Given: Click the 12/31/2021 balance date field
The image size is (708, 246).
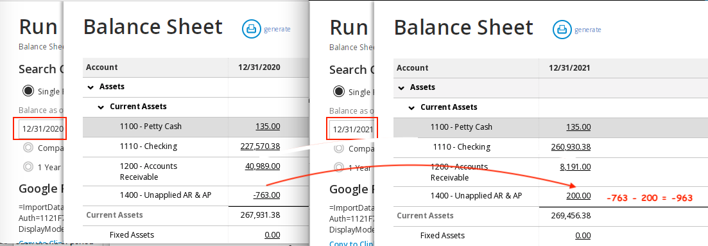Looking at the screenshot, I should 351,129.
